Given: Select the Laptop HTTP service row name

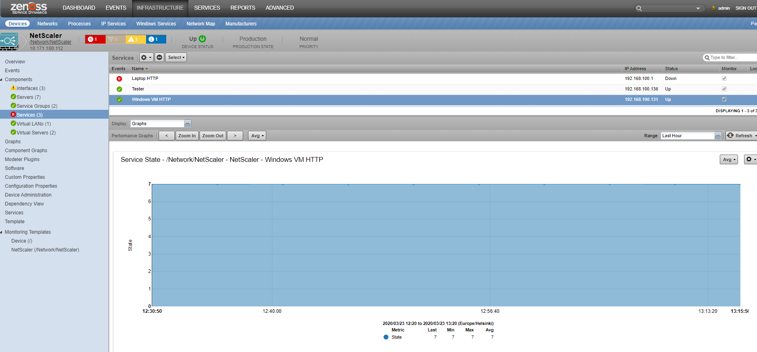Looking at the screenshot, I should pos(145,78).
